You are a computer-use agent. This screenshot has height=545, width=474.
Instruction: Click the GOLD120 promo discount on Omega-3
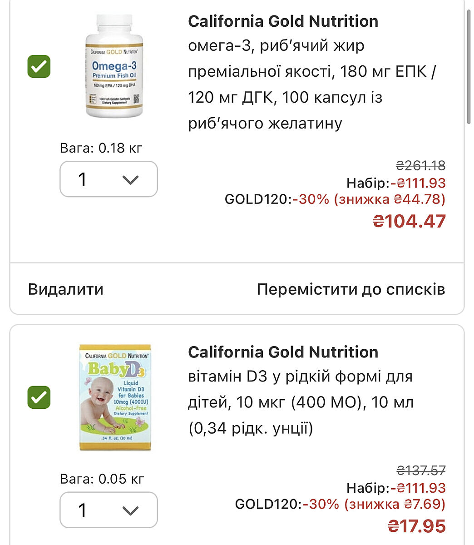coord(335,199)
